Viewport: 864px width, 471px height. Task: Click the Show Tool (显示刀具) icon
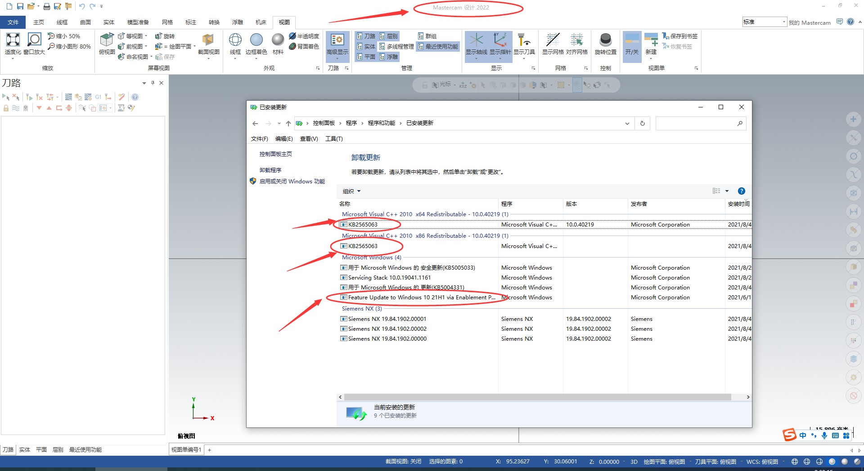tap(524, 40)
